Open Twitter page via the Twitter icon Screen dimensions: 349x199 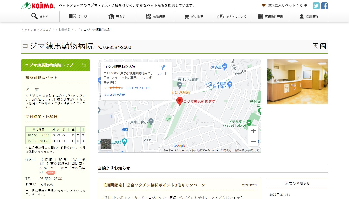tap(316, 6)
